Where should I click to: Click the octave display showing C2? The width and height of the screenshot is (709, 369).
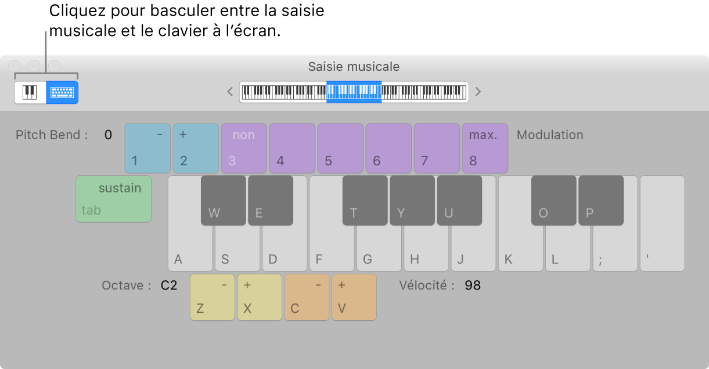(x=167, y=285)
